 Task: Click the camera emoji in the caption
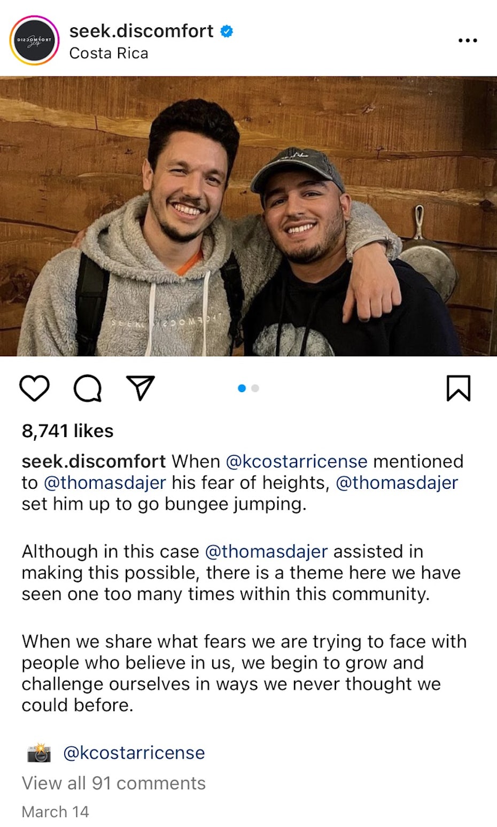(39, 753)
